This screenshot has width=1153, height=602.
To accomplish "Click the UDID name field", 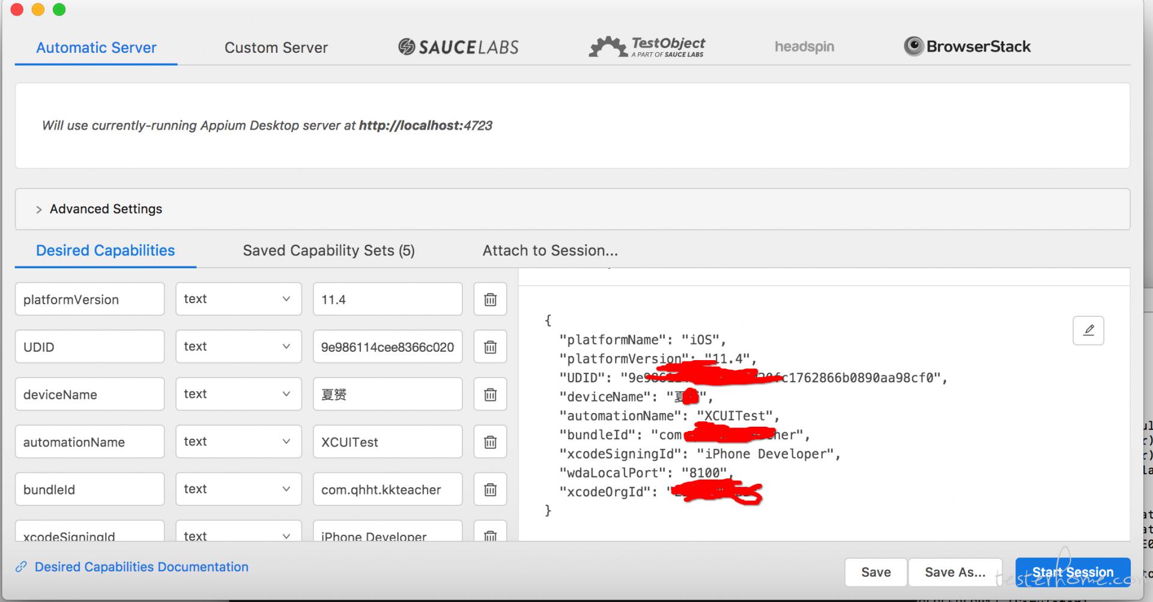I will click(x=89, y=346).
